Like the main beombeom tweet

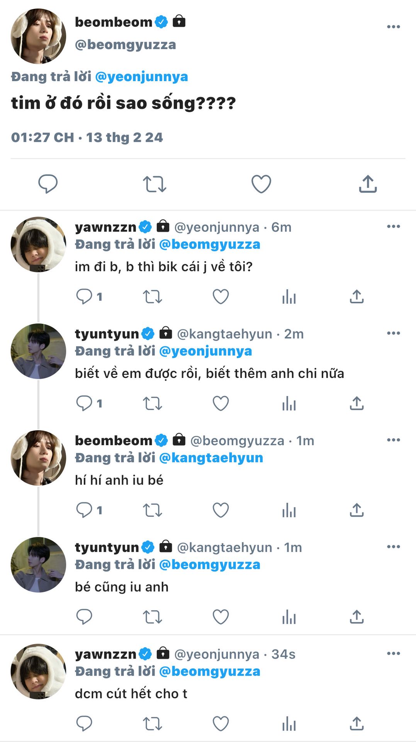(x=261, y=184)
